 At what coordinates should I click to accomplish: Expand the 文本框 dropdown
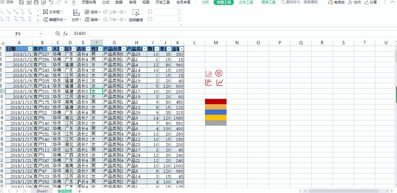(61, 12)
